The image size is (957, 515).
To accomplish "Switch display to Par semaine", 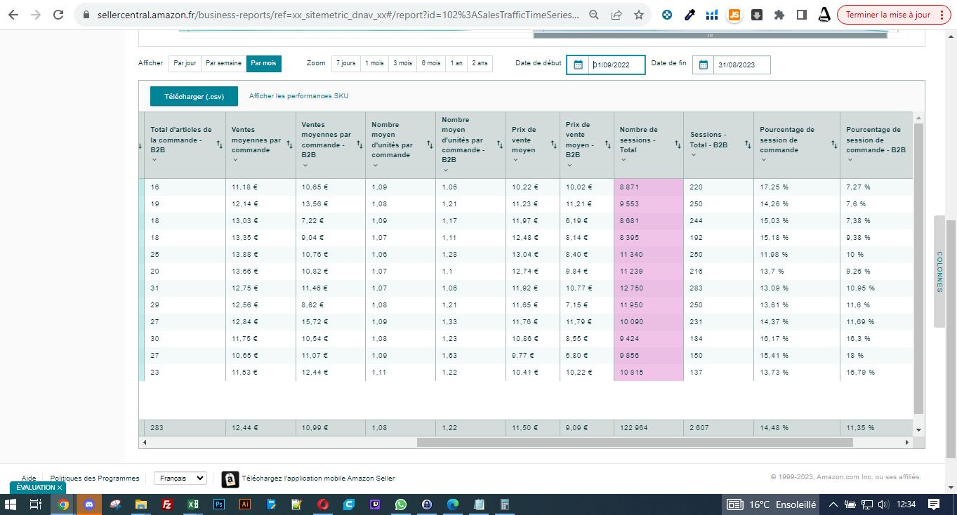I will click(x=223, y=63).
